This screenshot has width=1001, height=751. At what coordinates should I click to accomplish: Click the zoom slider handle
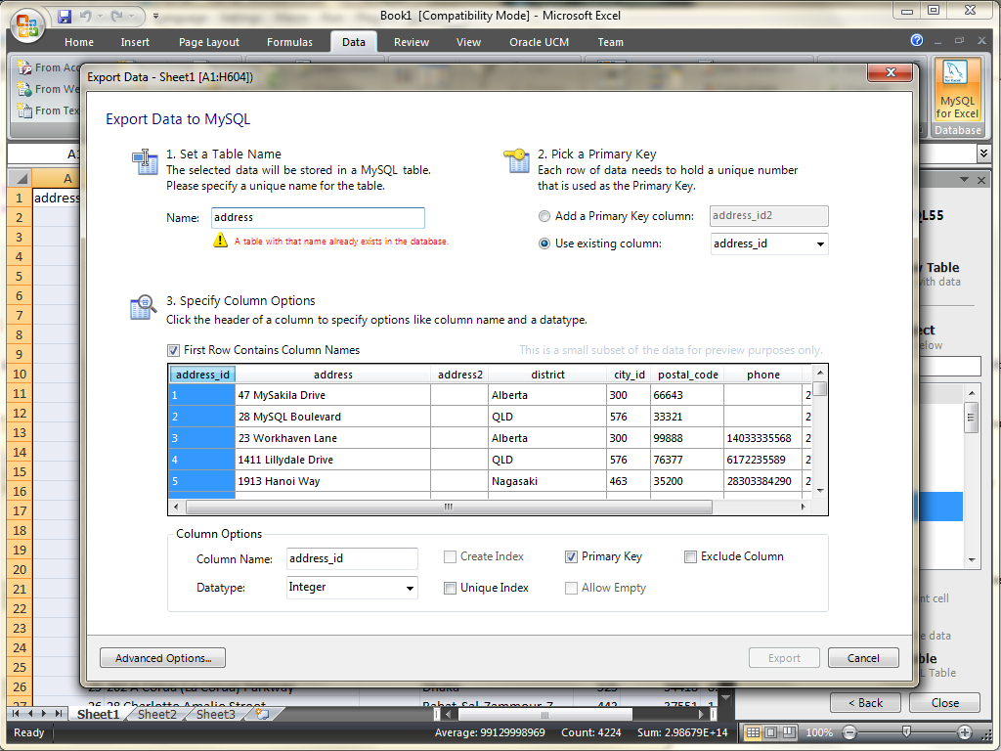tap(907, 732)
